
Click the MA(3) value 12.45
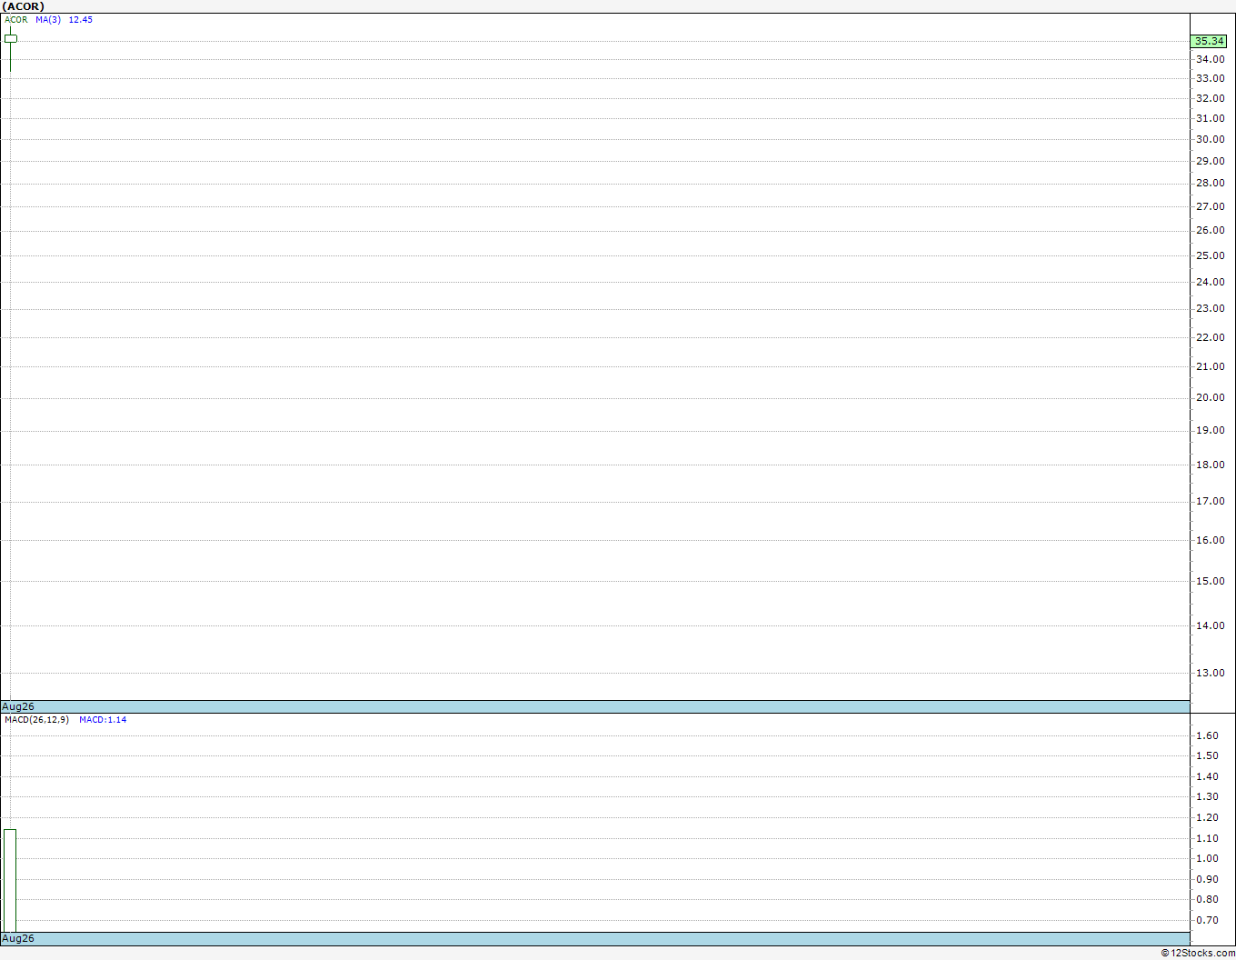(x=81, y=19)
